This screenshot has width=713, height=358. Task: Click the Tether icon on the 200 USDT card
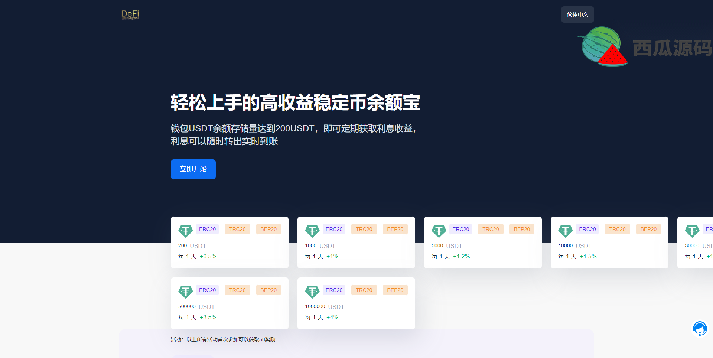click(186, 231)
